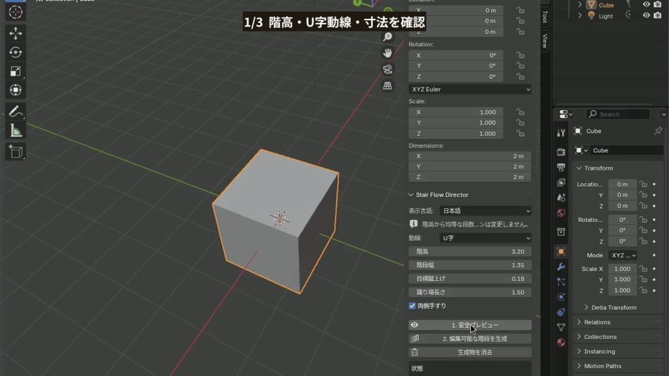The image size is (669, 376).
Task: Open Object Constraints properties tab
Action: click(561, 312)
